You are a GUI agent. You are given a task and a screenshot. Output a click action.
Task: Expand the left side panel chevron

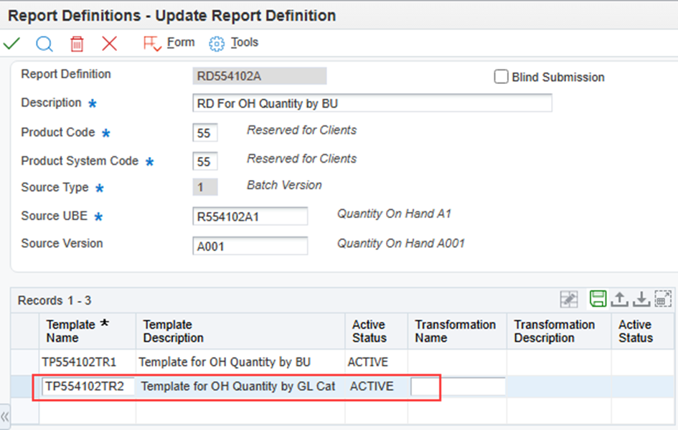point(5,416)
